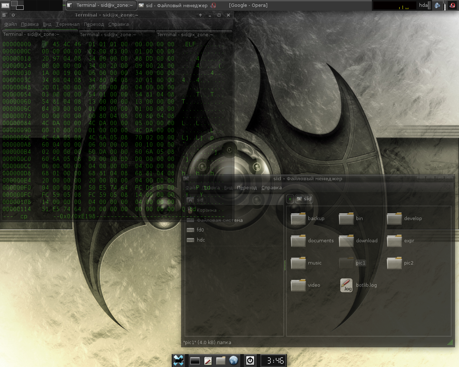This screenshot has width=459, height=367.
Task: Open the develop folder
Action: tap(404, 219)
